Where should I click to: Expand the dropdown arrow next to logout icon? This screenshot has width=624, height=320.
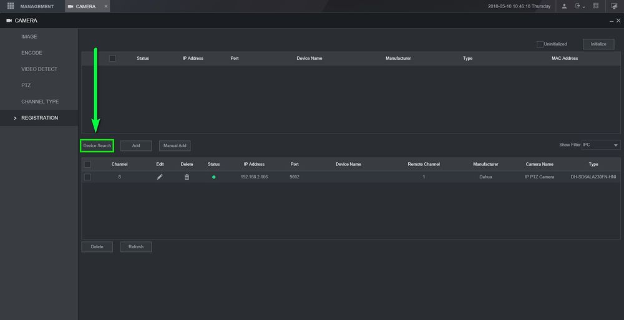click(584, 7)
